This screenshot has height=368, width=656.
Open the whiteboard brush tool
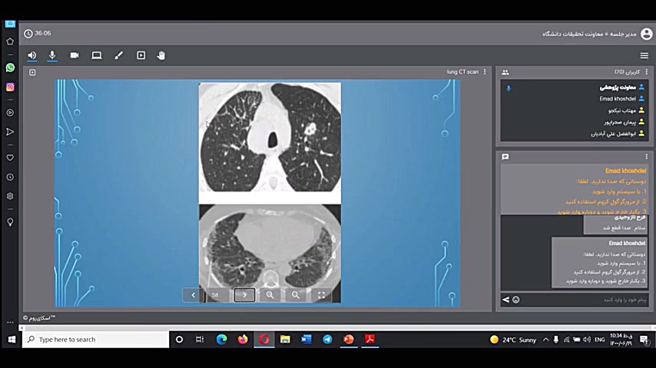pyautogui.click(x=118, y=55)
